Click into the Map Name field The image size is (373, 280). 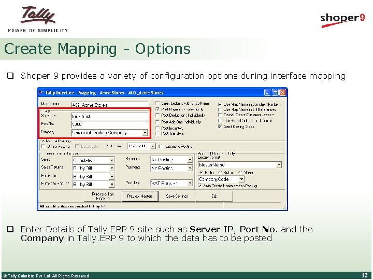pyautogui.click(x=110, y=105)
